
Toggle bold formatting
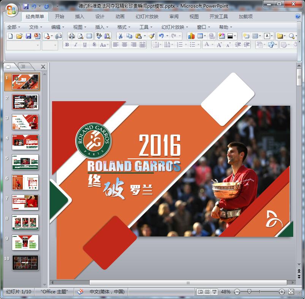tap(67, 45)
